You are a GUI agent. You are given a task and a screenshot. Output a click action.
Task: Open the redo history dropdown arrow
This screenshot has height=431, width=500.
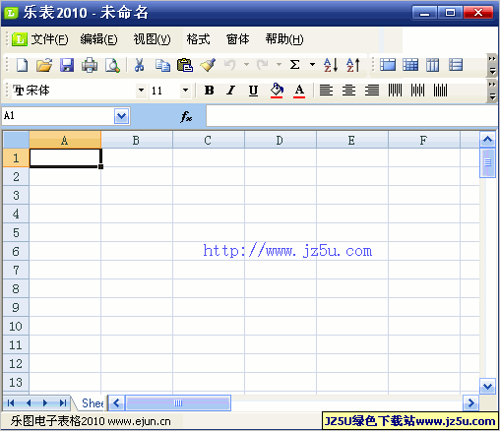[279, 65]
